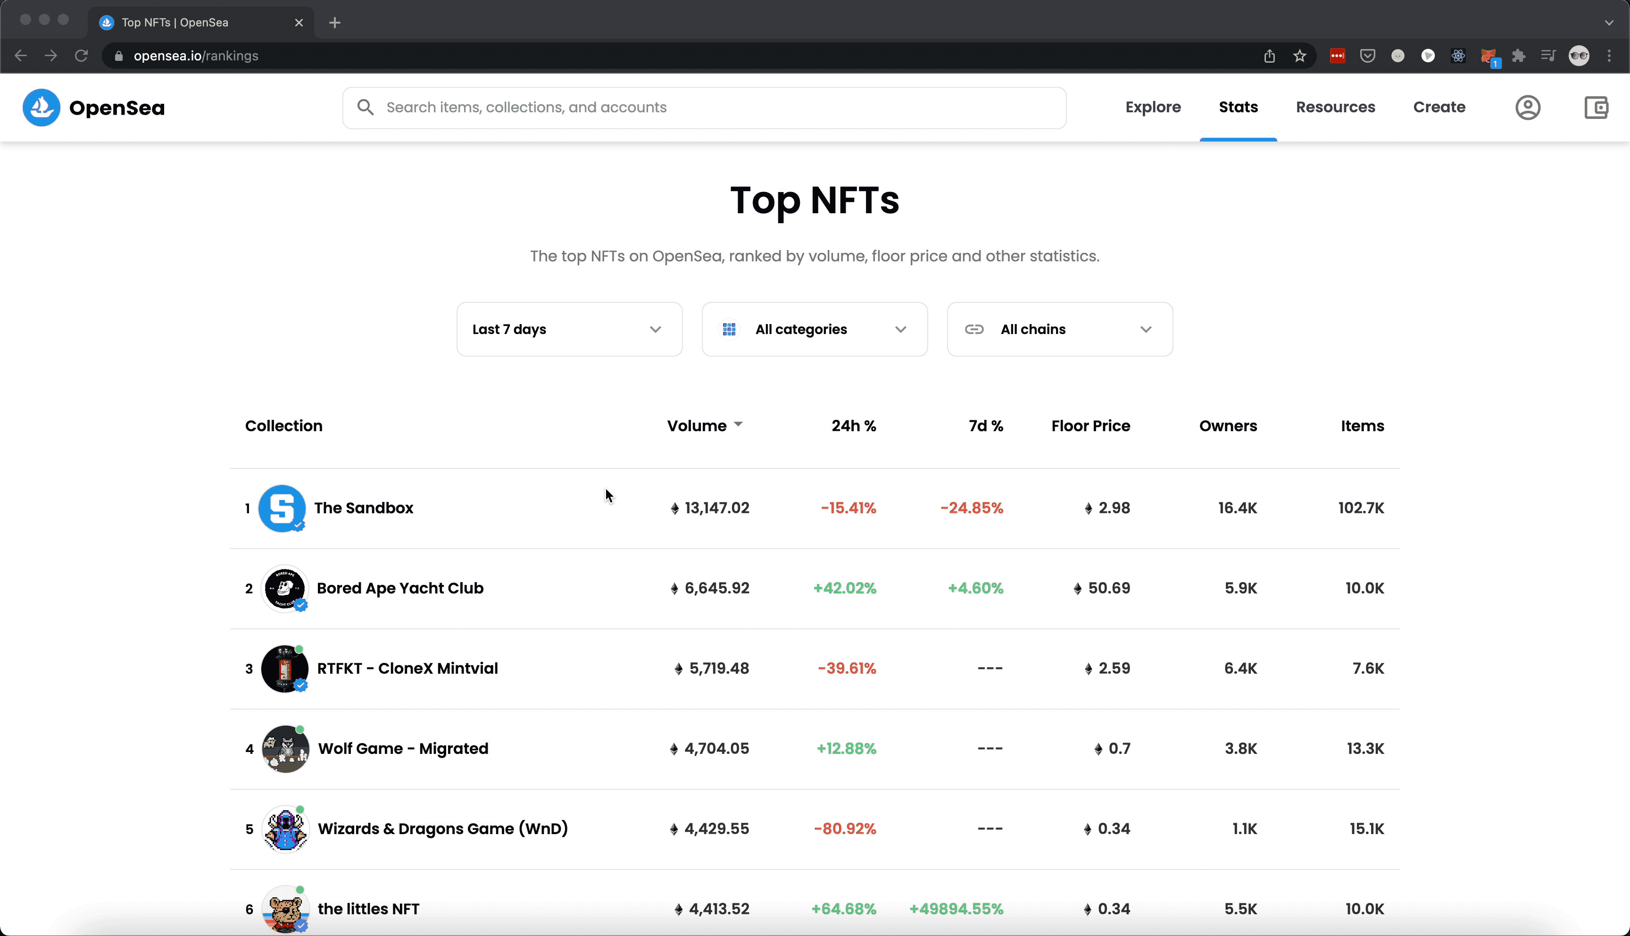Bookmark this page with the star
This screenshot has height=936, width=1630.
[x=1300, y=56]
